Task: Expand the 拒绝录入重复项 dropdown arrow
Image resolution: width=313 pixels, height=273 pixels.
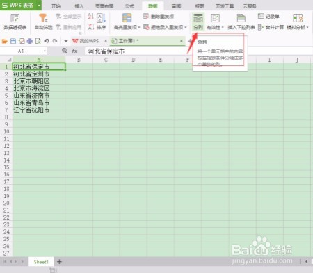Action: coord(186,27)
